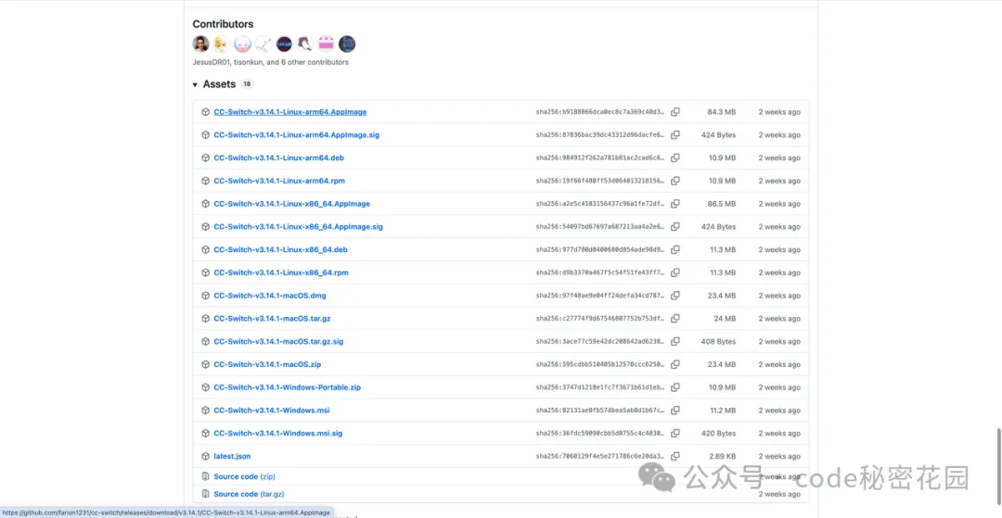Copy sha256 of Windows-Portable.zip

tap(674, 387)
